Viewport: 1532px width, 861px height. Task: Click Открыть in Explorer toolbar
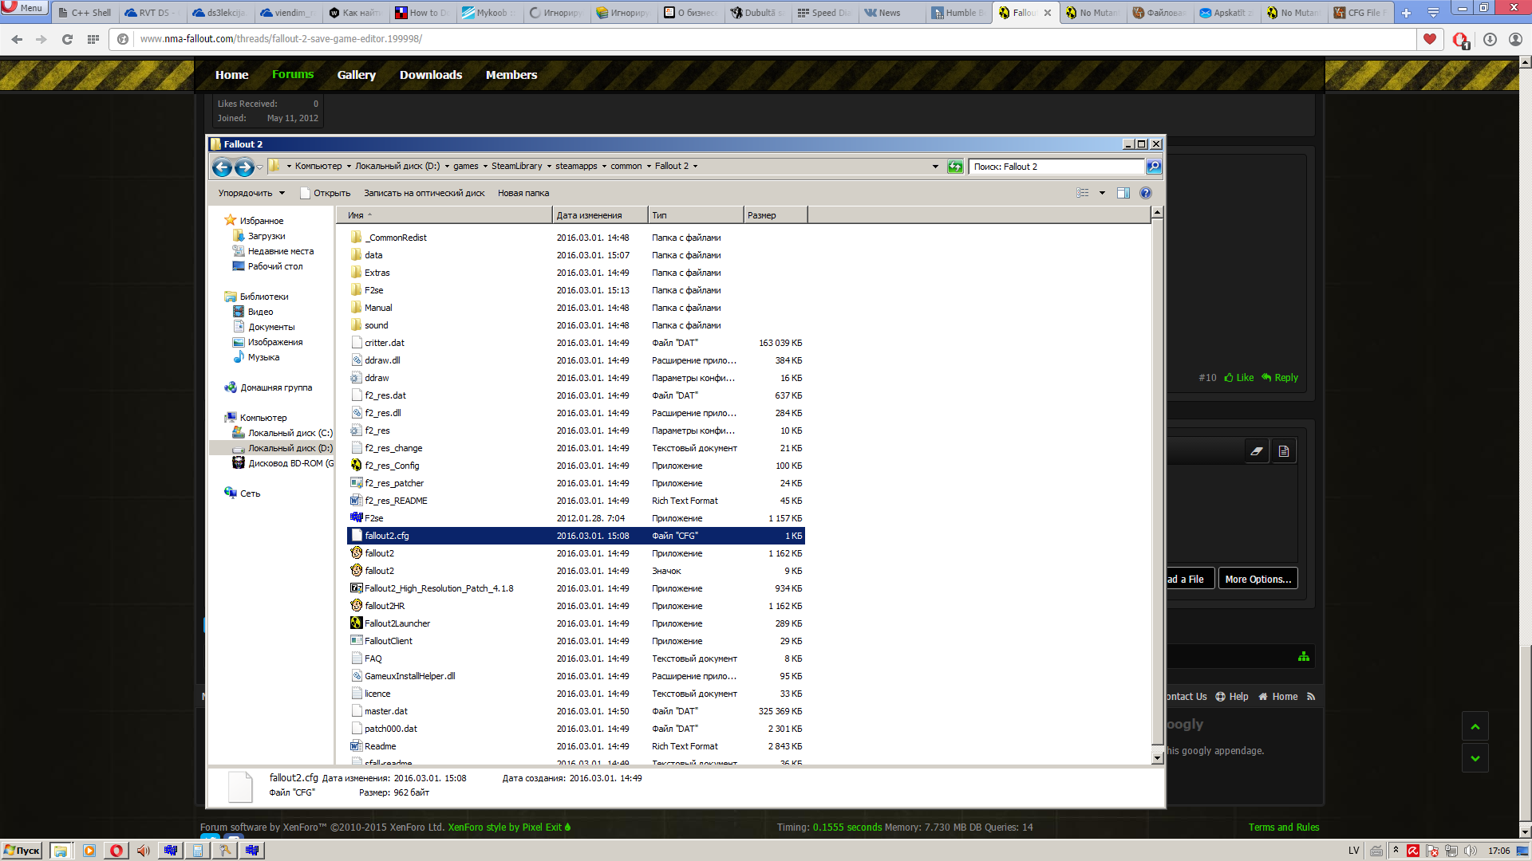point(325,193)
